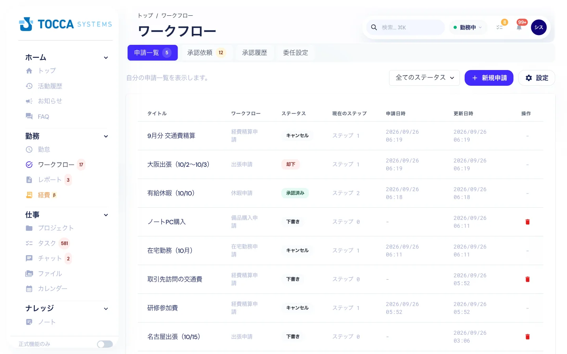Open the header task list icon with badge 8
Viewport: 567px width, 354px height.
pyautogui.click(x=499, y=27)
